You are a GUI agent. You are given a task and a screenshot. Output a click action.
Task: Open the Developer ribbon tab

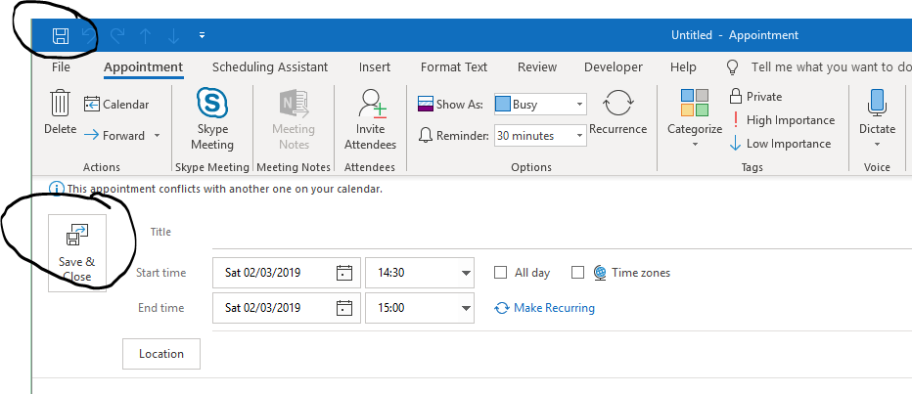[614, 67]
